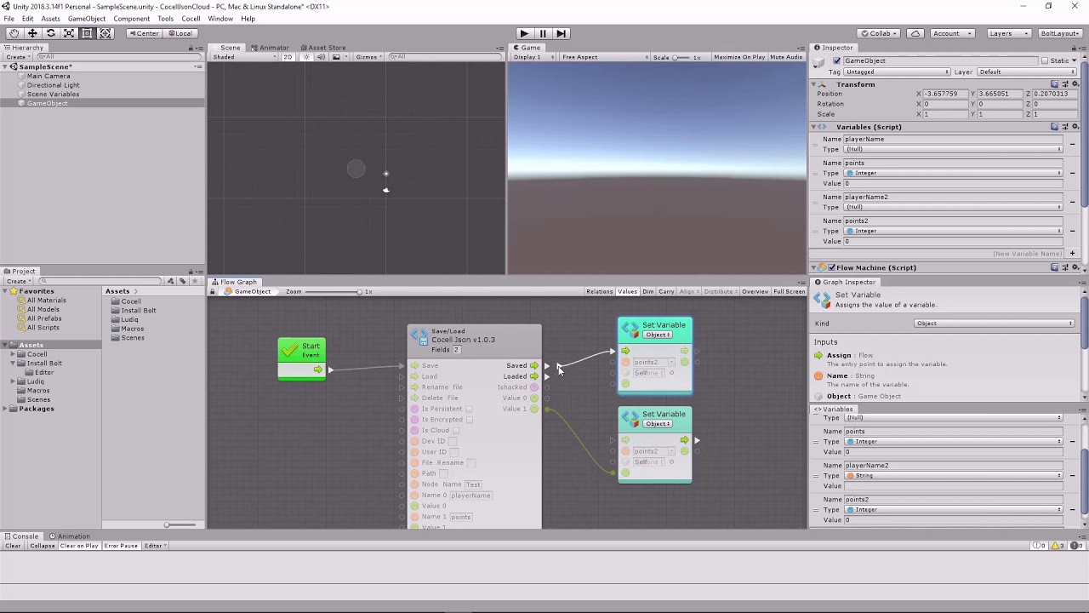Switch to the Animation tab
Viewport: 1089px width, 613px height.
pyautogui.click(x=70, y=536)
